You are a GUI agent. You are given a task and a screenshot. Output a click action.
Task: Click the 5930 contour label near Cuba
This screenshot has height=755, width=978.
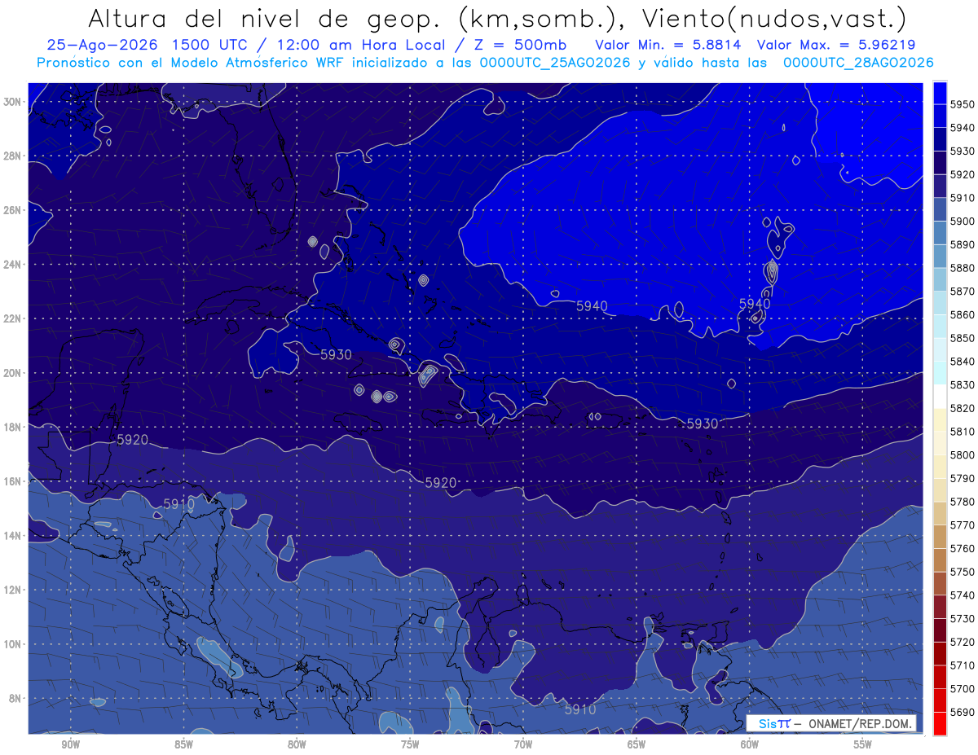(336, 355)
